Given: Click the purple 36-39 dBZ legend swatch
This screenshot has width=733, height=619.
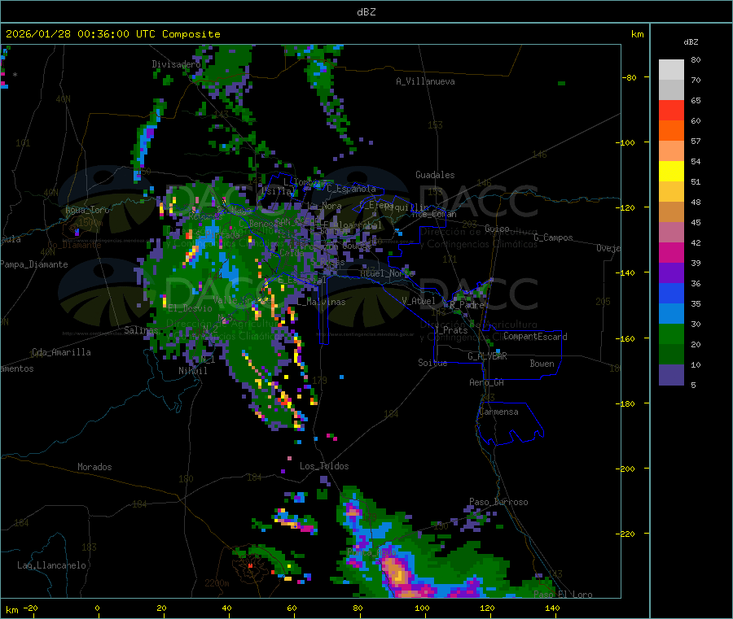Looking at the screenshot, I should [671, 273].
